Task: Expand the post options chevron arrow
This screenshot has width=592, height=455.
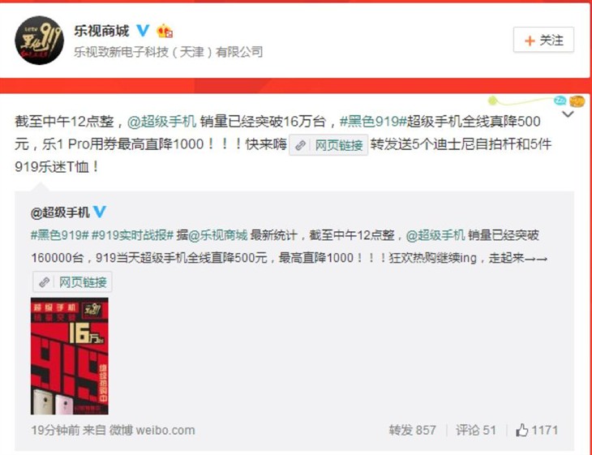Action: (568, 114)
